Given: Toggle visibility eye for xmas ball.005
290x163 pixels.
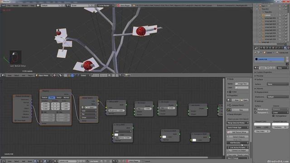Looking at the screenshot, I should point(280,30).
